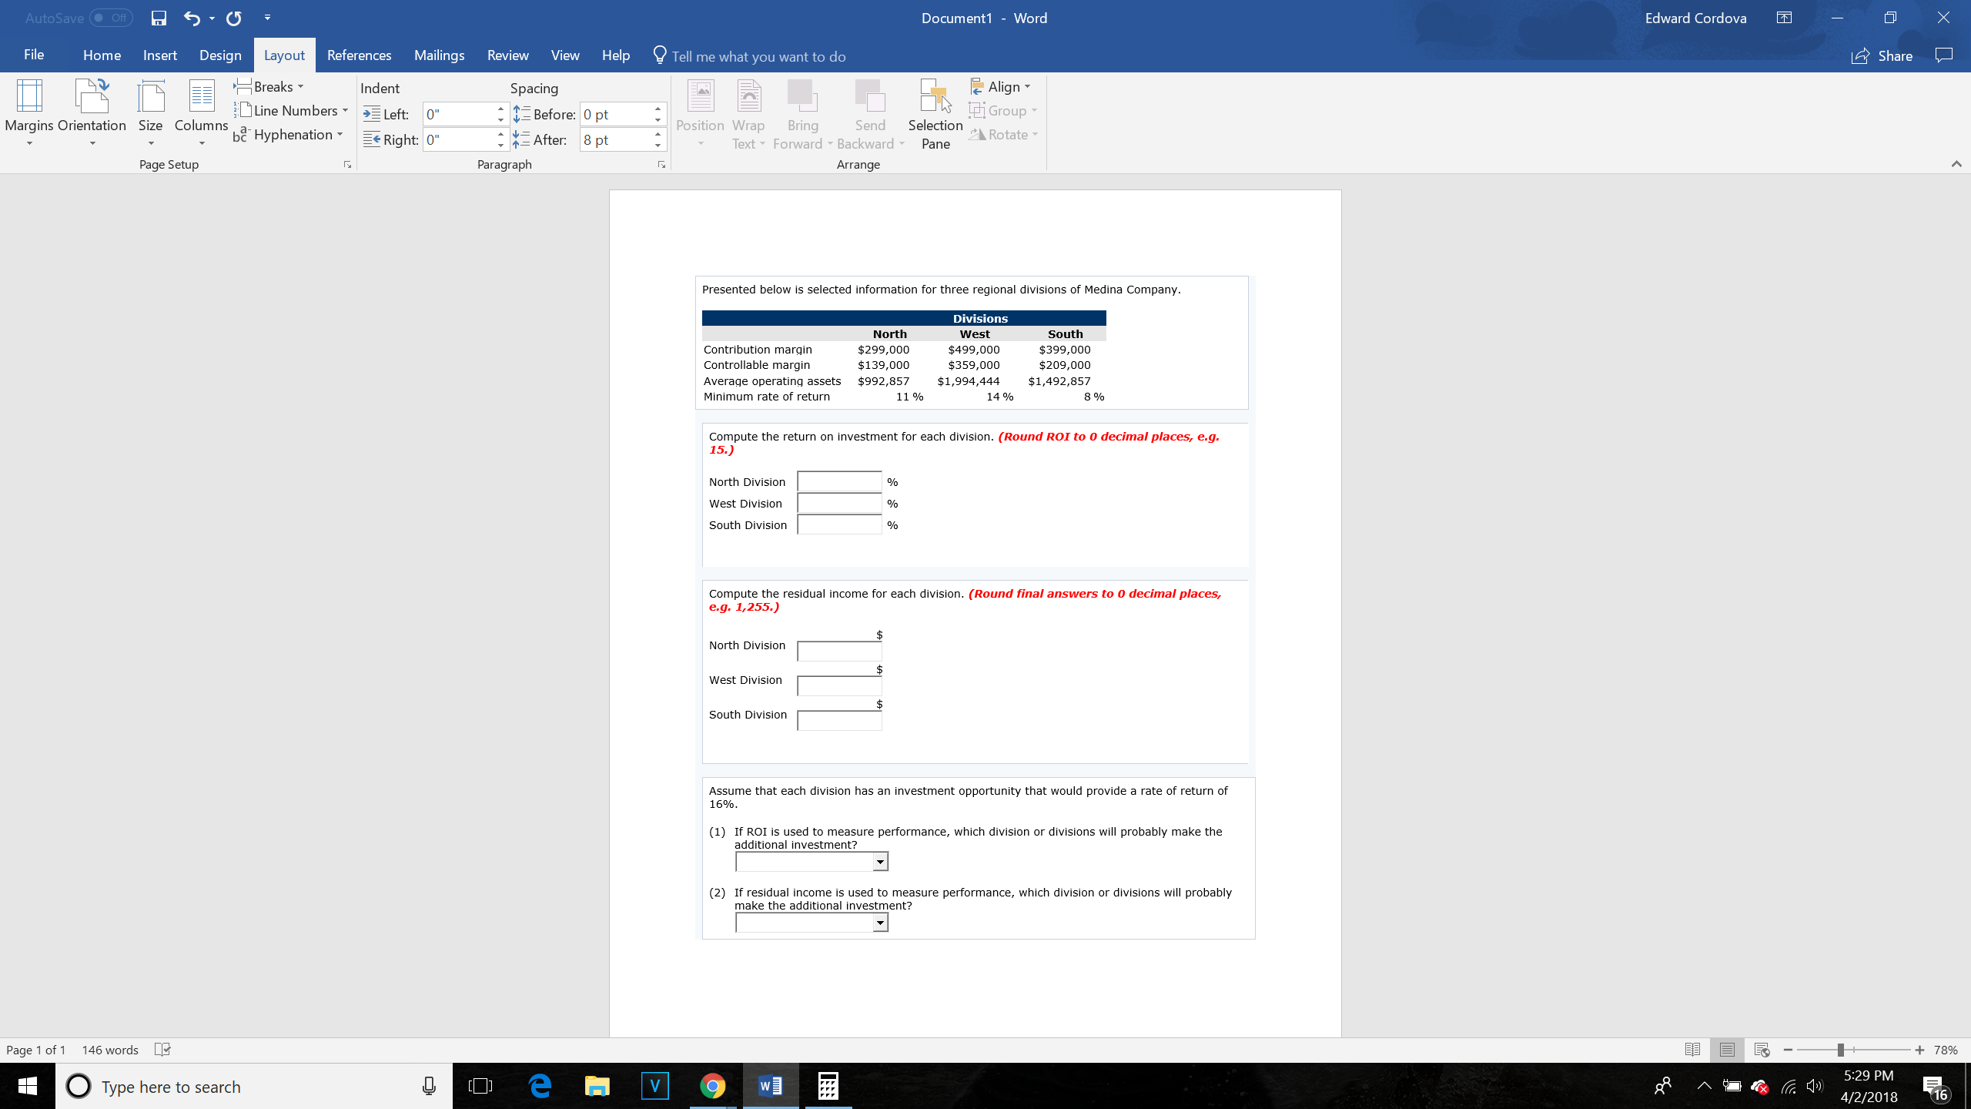The width and height of the screenshot is (1971, 1109).
Task: Switch to the References tab
Action: pyautogui.click(x=359, y=55)
